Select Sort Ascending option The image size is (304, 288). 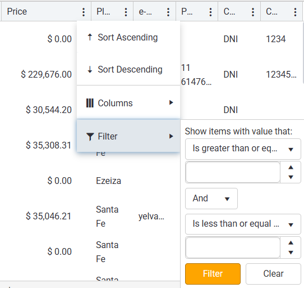(128, 37)
